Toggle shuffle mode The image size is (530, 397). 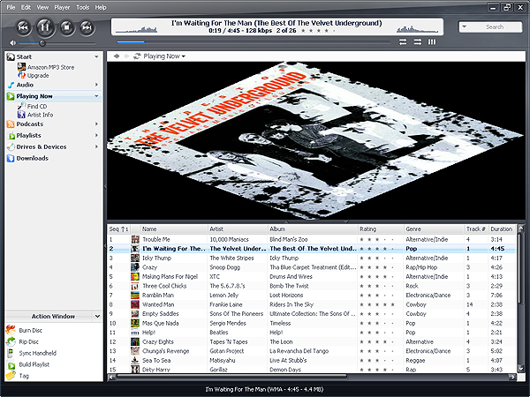pos(418,41)
